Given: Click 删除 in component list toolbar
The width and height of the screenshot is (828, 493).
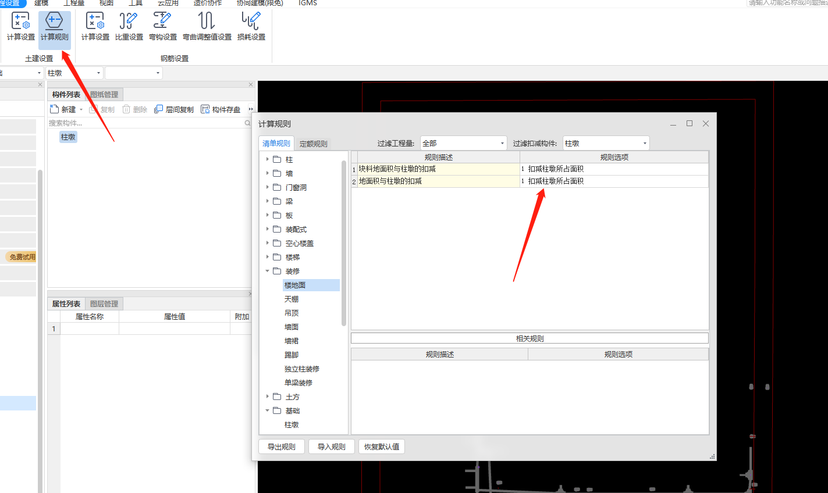Looking at the screenshot, I should (x=135, y=109).
